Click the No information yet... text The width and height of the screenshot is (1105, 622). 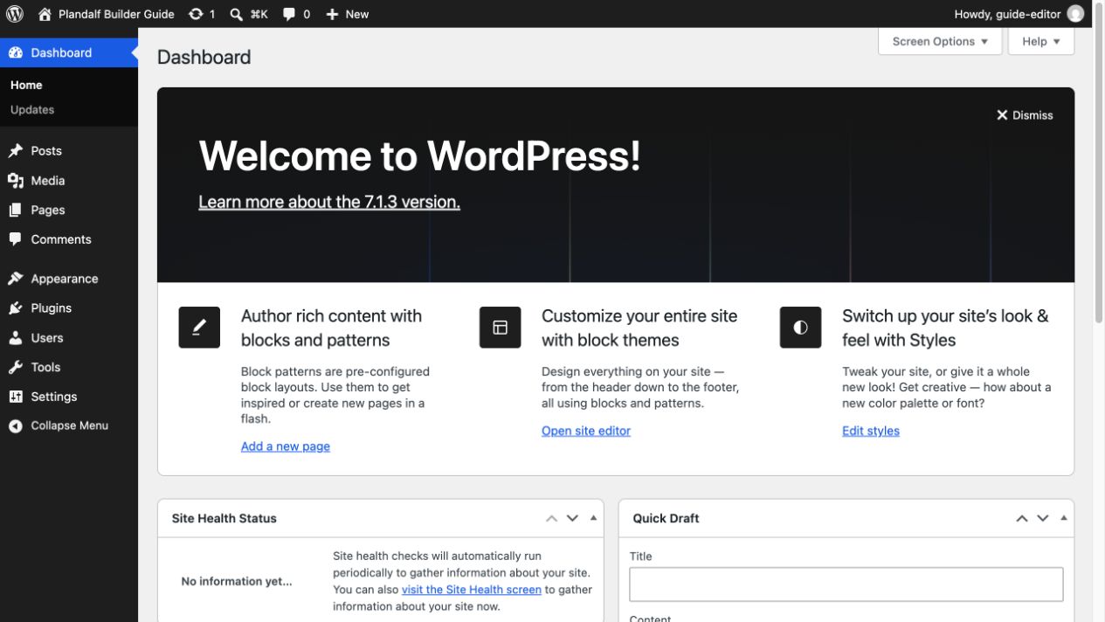coord(237,582)
